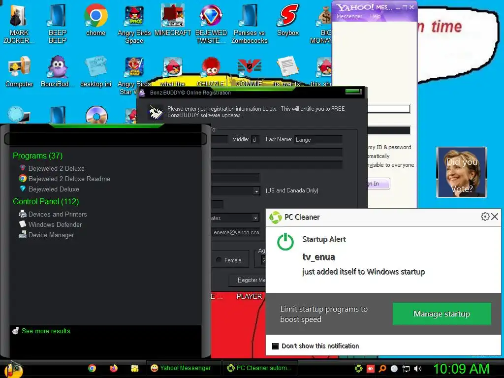Viewport: 504px width, 378px height.
Task: Check Don't show this notification
Action: pyautogui.click(x=275, y=346)
